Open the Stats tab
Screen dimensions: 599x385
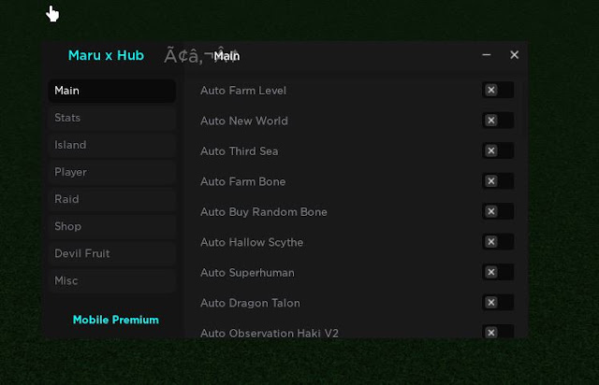(x=111, y=118)
